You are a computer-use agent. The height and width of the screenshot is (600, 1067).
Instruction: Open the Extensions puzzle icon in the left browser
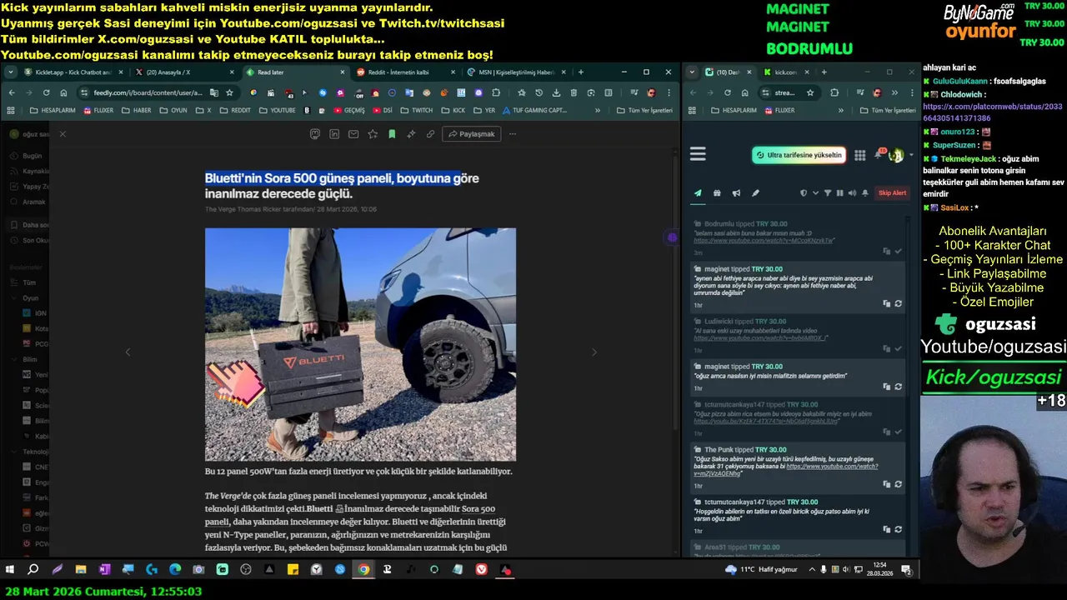point(496,92)
